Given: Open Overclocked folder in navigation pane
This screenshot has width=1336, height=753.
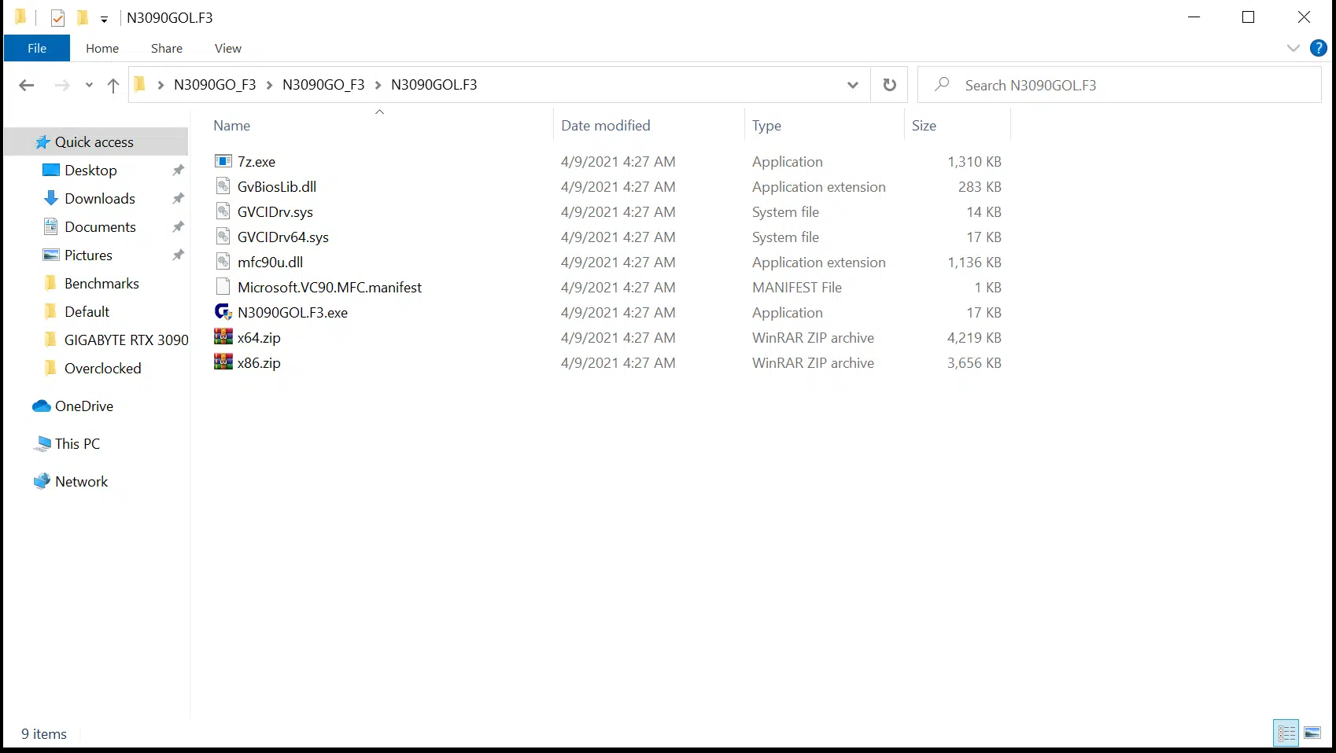Looking at the screenshot, I should (102, 369).
